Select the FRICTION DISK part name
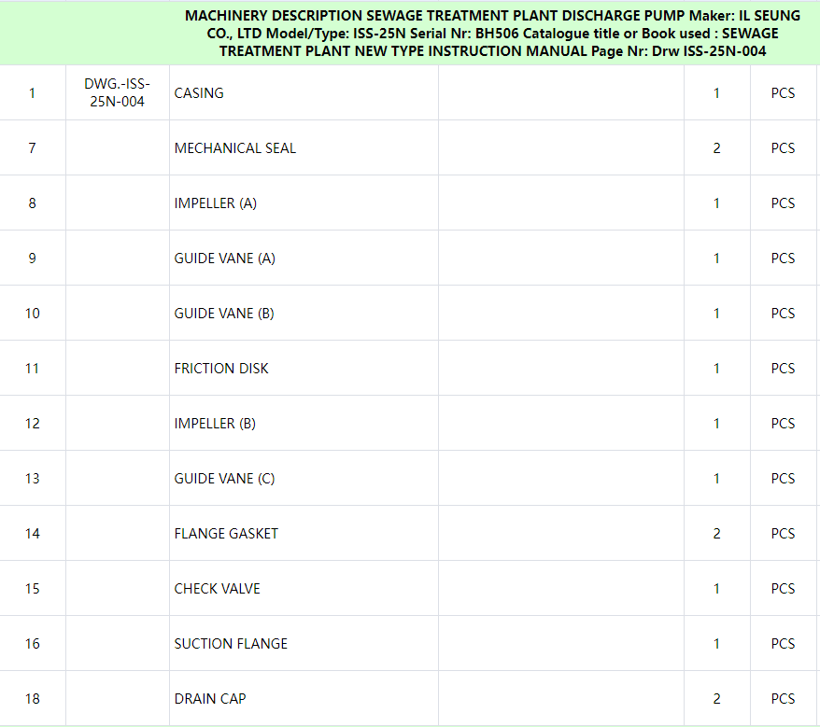The height and width of the screenshot is (727, 820). pyautogui.click(x=221, y=369)
